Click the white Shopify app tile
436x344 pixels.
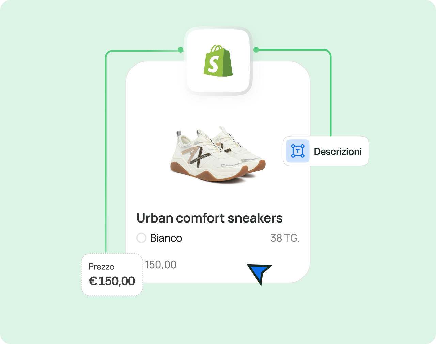(218, 61)
